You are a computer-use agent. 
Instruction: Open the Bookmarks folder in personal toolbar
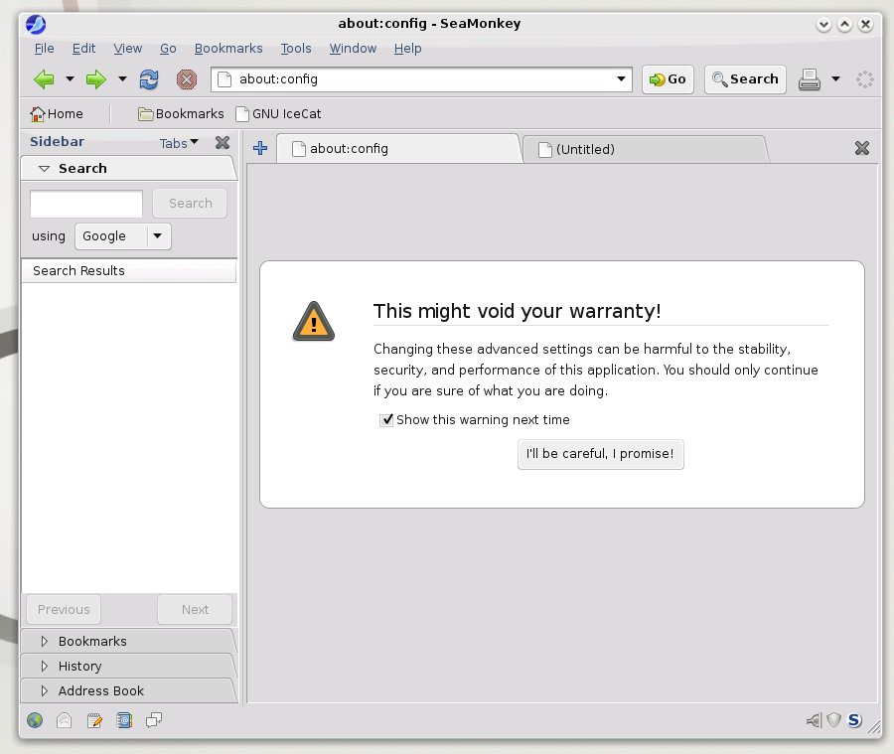[x=182, y=114]
